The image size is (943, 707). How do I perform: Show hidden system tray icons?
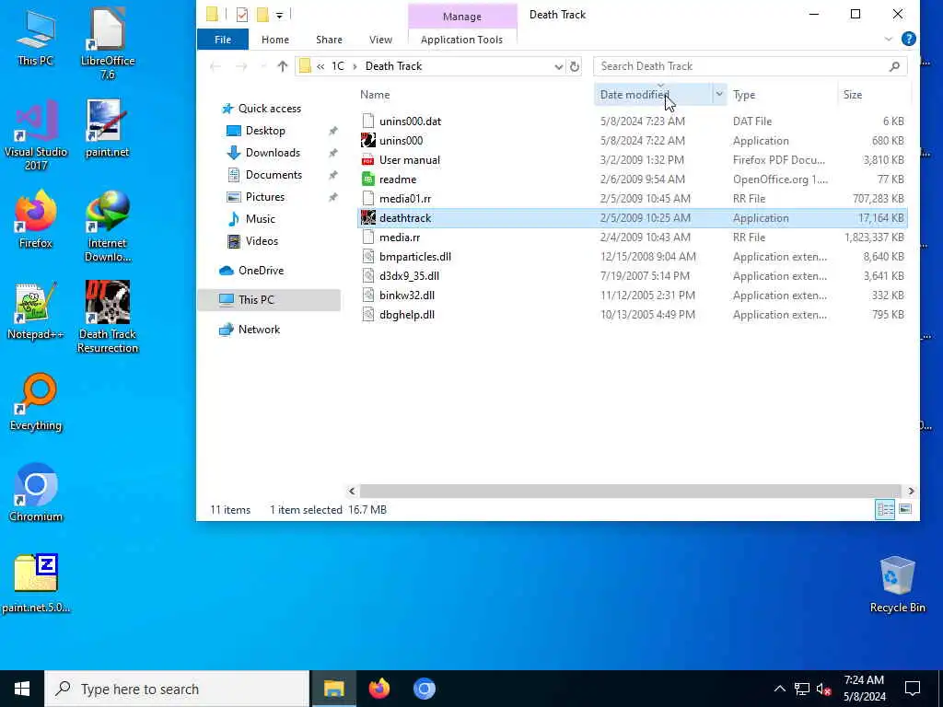(x=779, y=689)
